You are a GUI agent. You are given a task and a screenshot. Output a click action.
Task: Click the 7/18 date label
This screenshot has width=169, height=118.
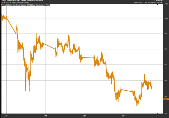click(x=84, y=116)
